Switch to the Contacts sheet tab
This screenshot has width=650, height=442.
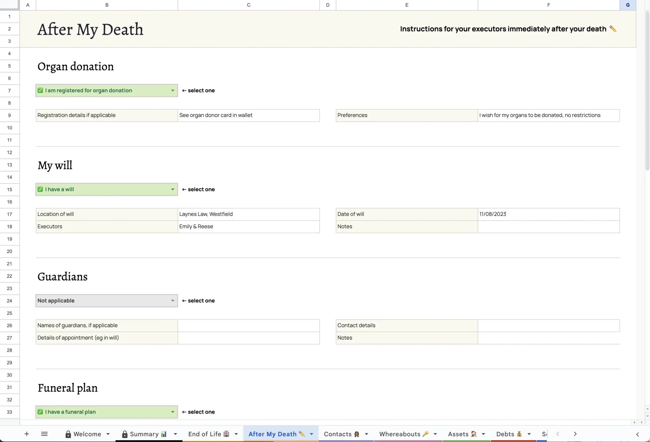tap(342, 434)
